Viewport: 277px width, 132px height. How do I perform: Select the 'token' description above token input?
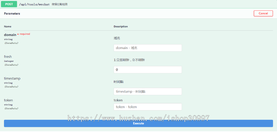pos(118,100)
